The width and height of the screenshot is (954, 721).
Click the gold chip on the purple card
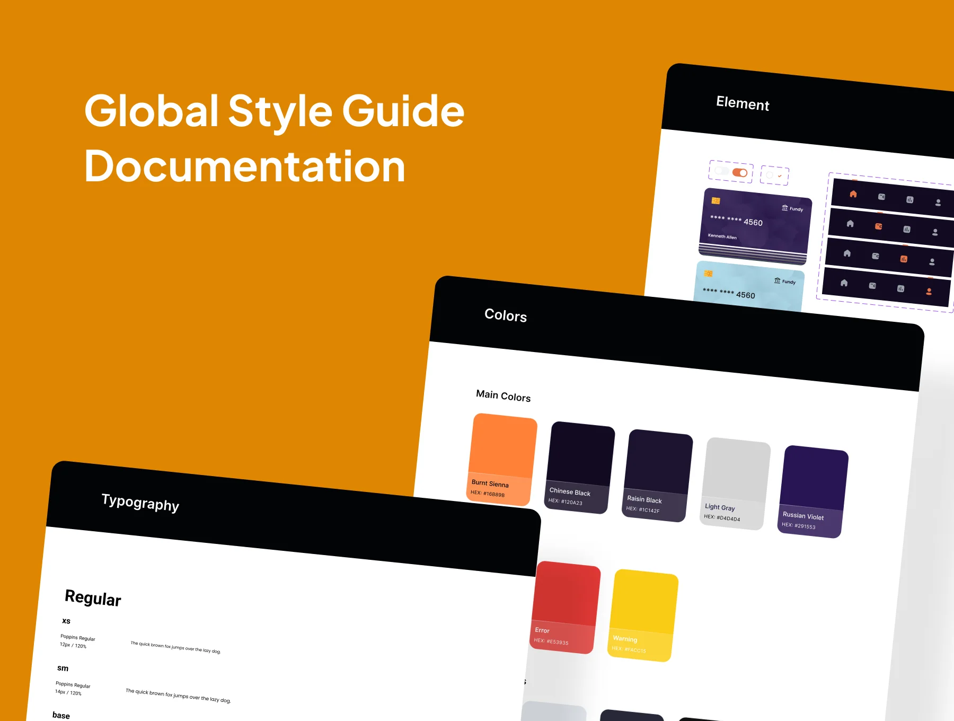coord(715,201)
